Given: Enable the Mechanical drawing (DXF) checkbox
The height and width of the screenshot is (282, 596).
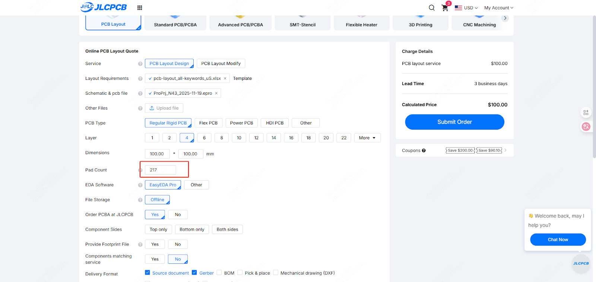Looking at the screenshot, I should pyautogui.click(x=276, y=272).
